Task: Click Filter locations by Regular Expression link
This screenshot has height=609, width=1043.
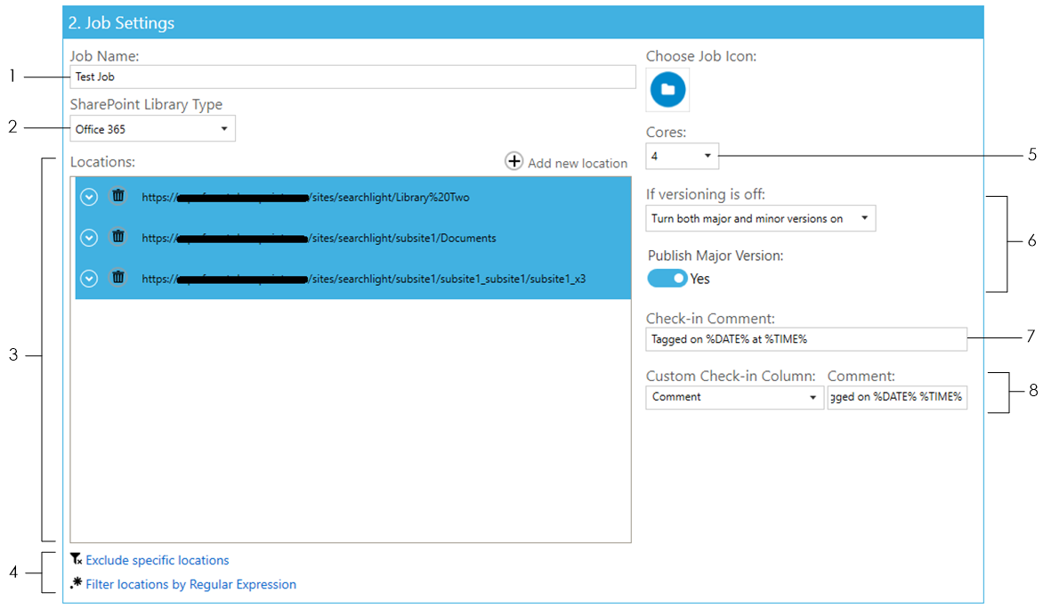Action: 190,585
